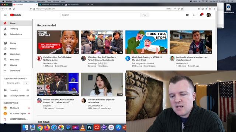The width and height of the screenshot is (236, 132).
Task: Open the create video camera icon
Action: click(187, 15)
